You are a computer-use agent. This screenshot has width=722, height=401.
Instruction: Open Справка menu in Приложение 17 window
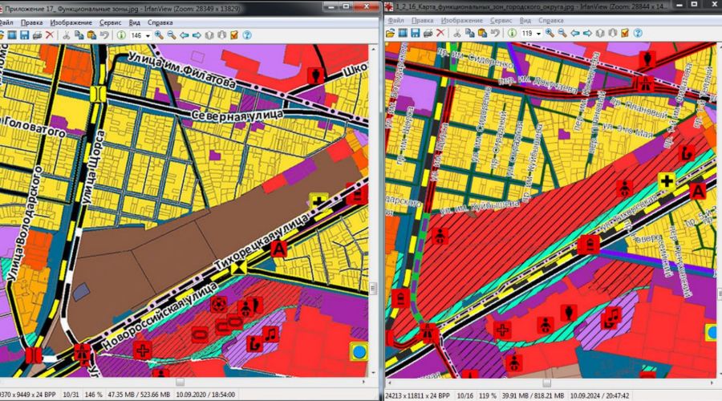160,22
